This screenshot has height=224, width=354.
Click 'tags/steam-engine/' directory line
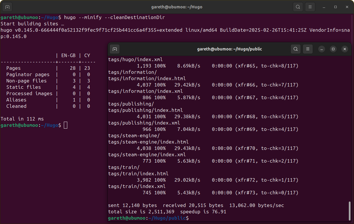point(134,135)
